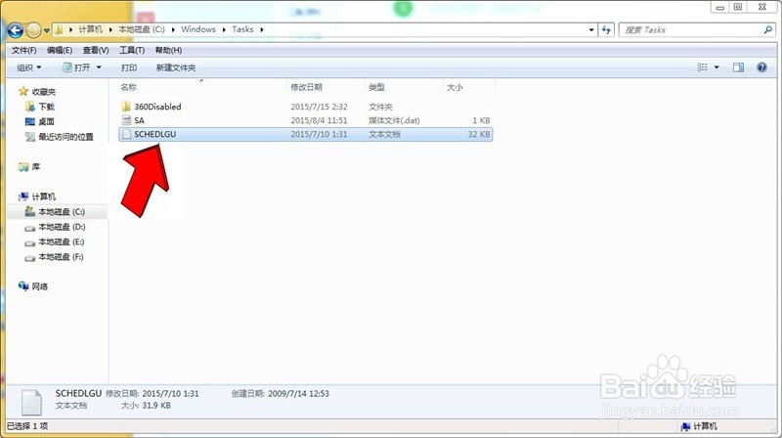The image size is (782, 438).
Task: Open the 查看(V) menu
Action: [x=96, y=51]
